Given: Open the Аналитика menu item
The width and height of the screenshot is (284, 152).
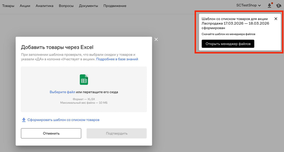Looking at the screenshot, I should click(44, 6).
